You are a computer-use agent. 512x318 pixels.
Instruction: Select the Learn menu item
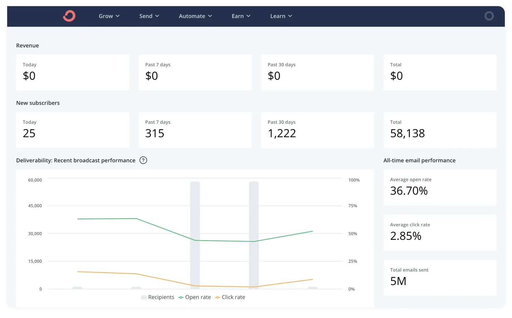coord(281,16)
